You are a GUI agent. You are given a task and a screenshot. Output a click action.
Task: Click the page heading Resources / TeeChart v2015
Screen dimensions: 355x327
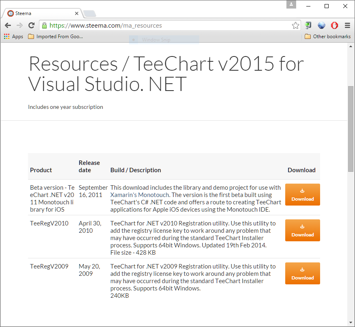[166, 74]
